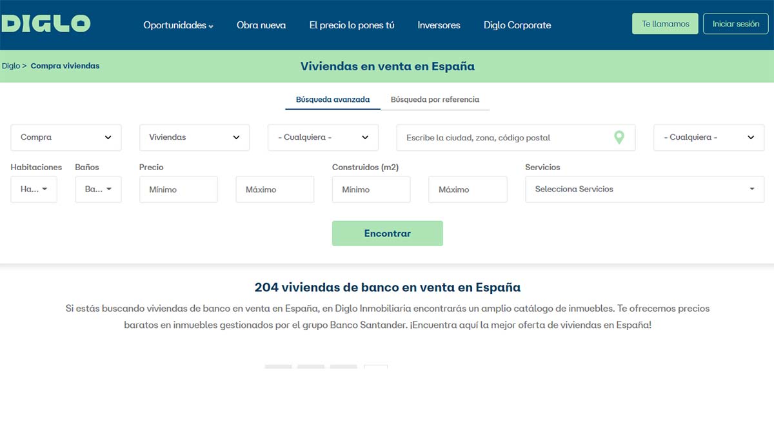Open El precio lo pones tú
Image resolution: width=774 pixels, height=435 pixels.
click(x=352, y=25)
